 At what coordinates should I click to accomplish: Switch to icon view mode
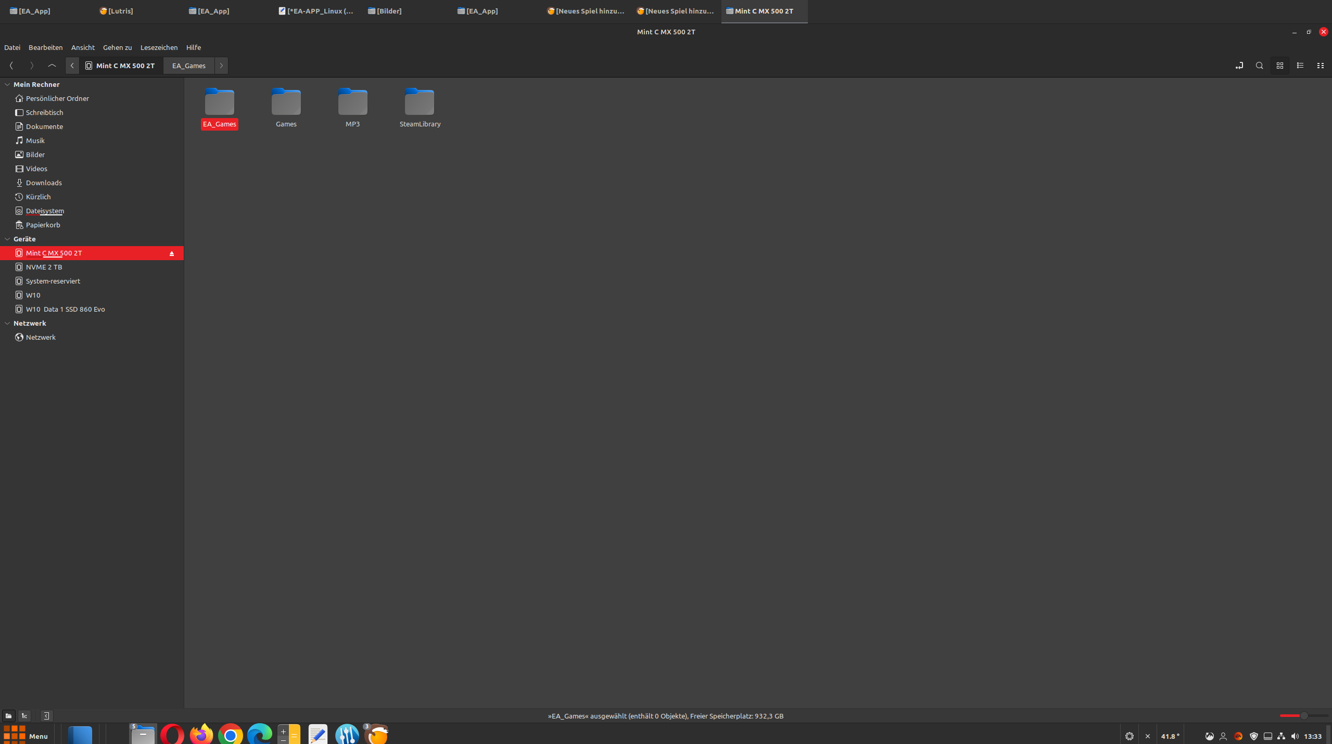click(x=1279, y=66)
